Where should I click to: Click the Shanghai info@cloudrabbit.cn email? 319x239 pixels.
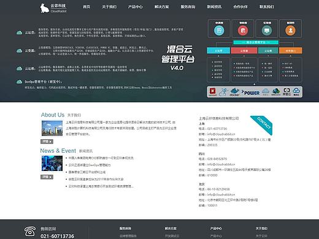tap(221, 134)
